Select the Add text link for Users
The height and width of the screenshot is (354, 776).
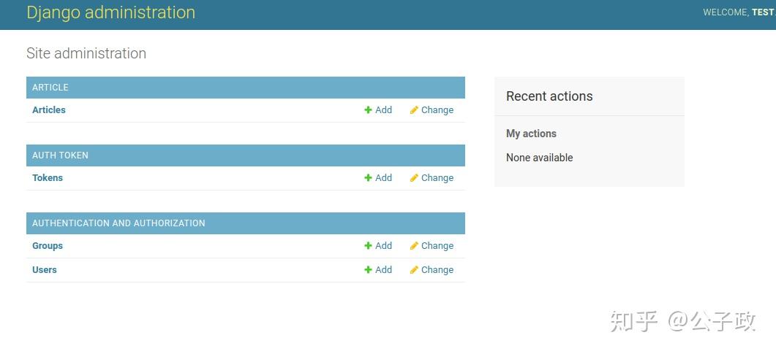(x=384, y=270)
